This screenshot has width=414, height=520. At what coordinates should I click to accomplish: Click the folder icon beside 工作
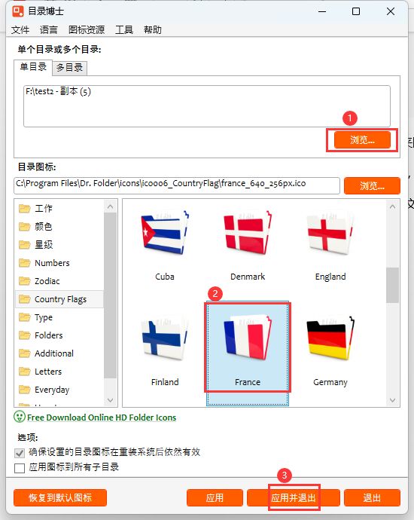click(25, 209)
